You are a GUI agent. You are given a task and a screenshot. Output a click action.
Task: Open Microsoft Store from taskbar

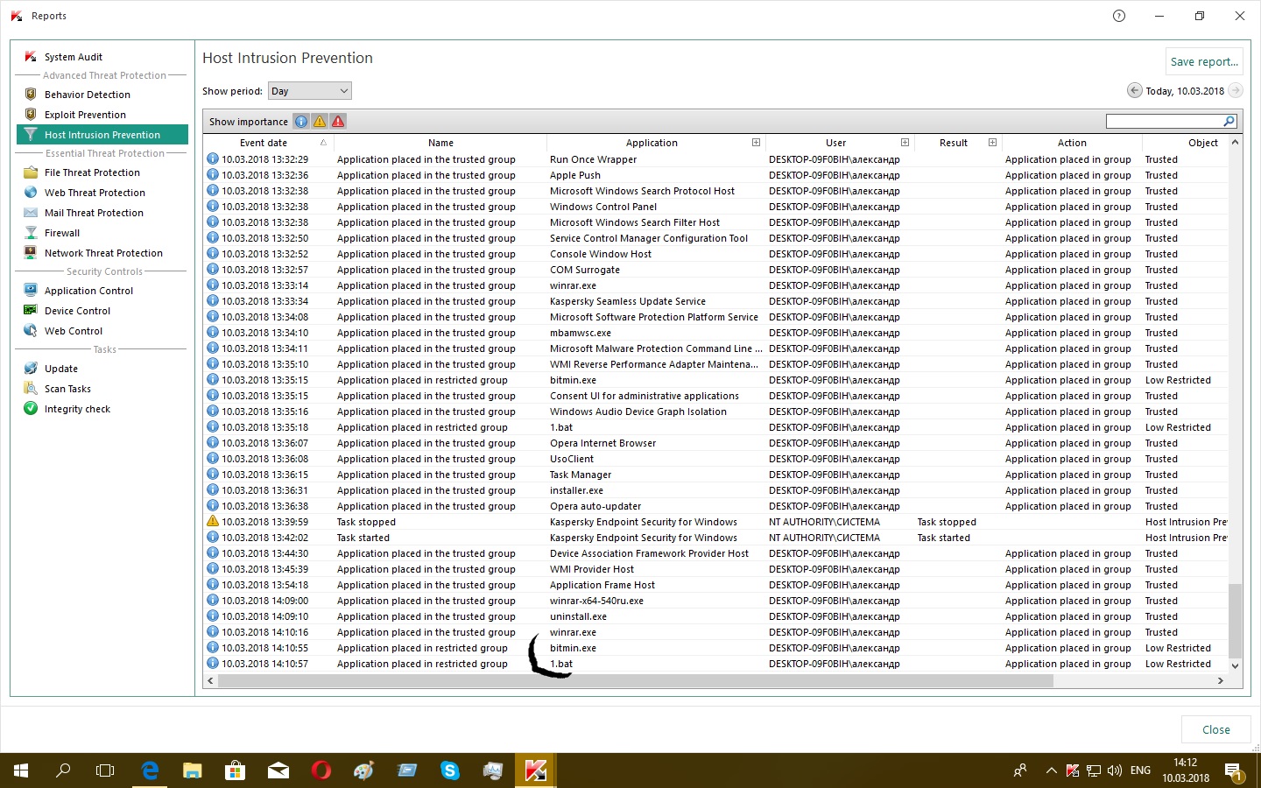(235, 770)
